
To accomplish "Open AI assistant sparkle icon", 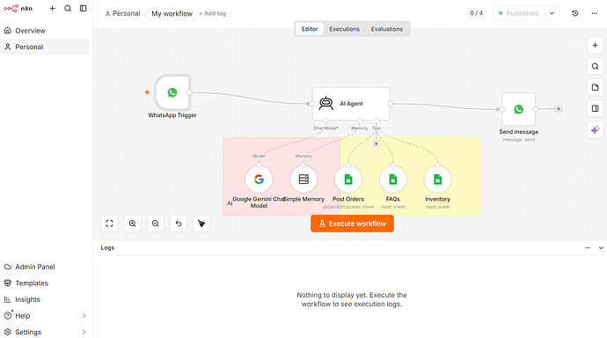I will tap(595, 129).
